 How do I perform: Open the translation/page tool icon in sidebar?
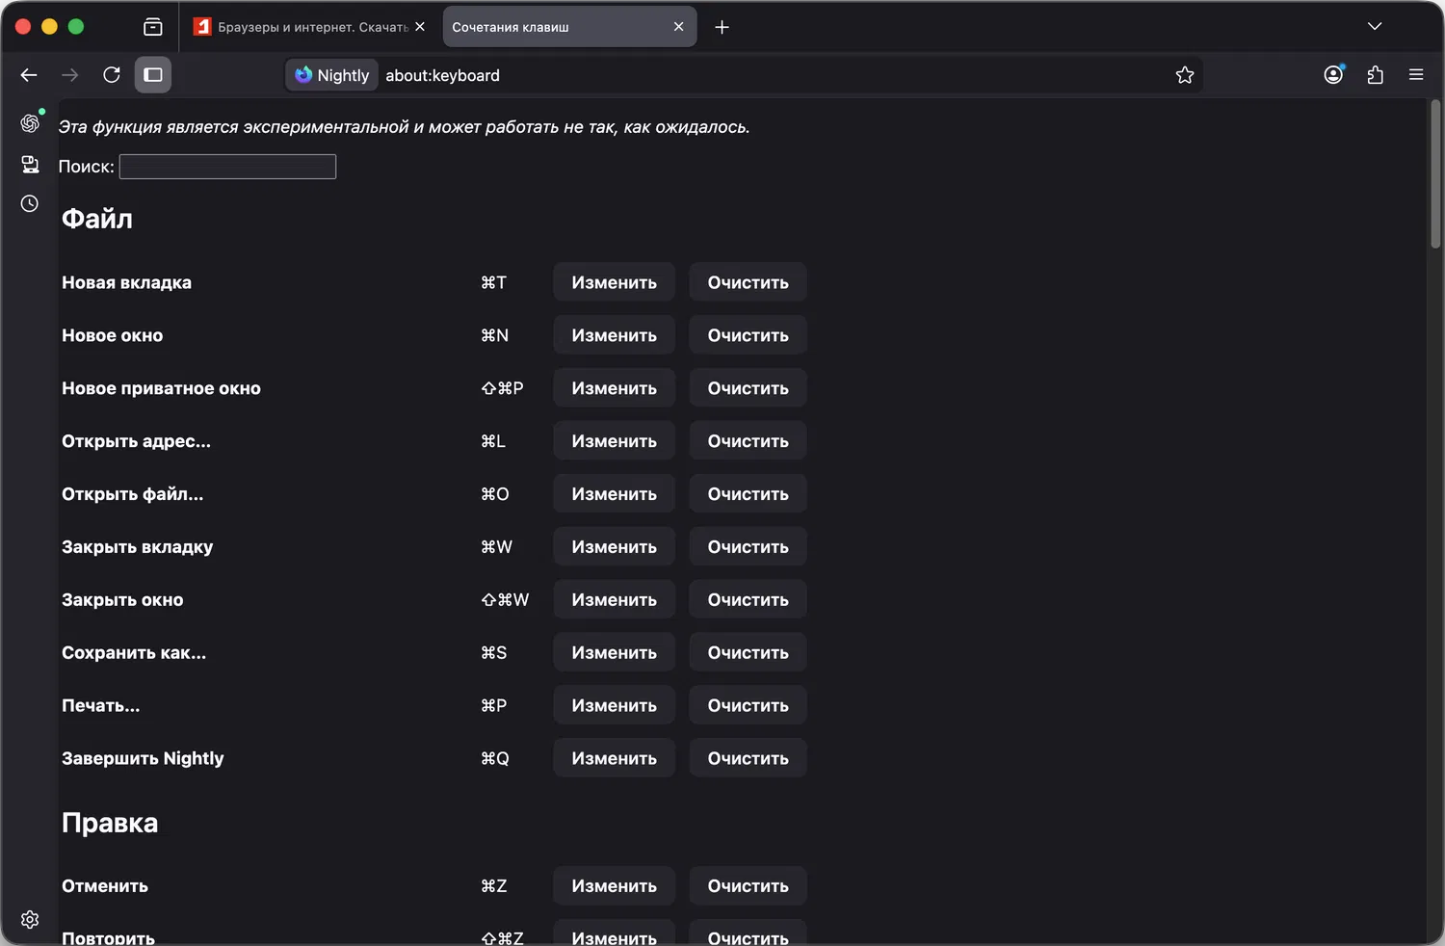tap(30, 164)
